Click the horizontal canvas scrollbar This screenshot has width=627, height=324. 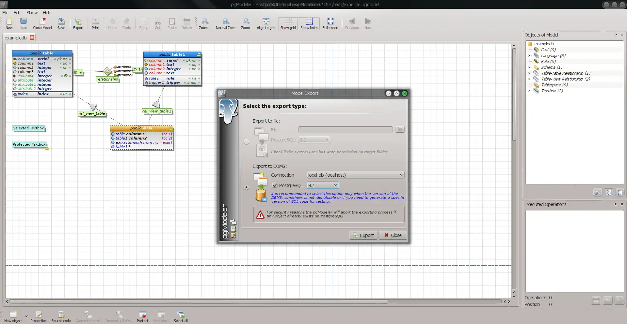(x=199, y=302)
